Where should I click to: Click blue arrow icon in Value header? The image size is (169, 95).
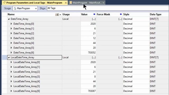coord(94,14)
